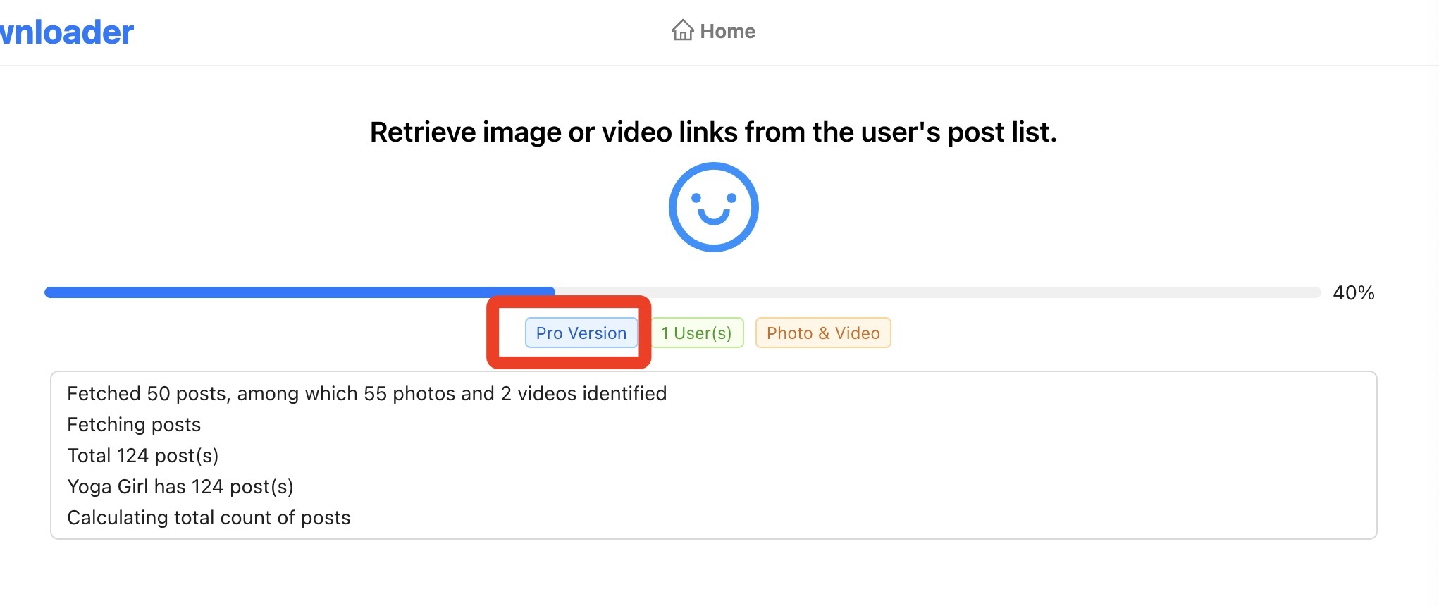Viewport: 1439px width, 606px height.
Task: Click the 'Retrieve image or video links' heading
Action: 713,132
